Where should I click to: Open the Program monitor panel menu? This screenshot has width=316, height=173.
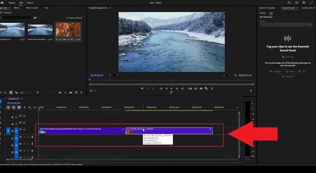[x=110, y=8]
